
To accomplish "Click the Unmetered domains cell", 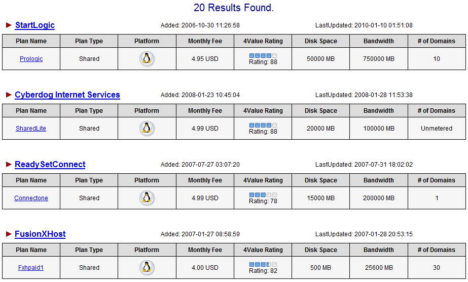I will (x=437, y=129).
